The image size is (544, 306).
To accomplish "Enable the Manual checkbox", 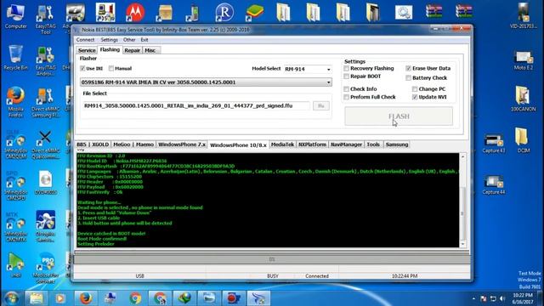I will (x=111, y=68).
